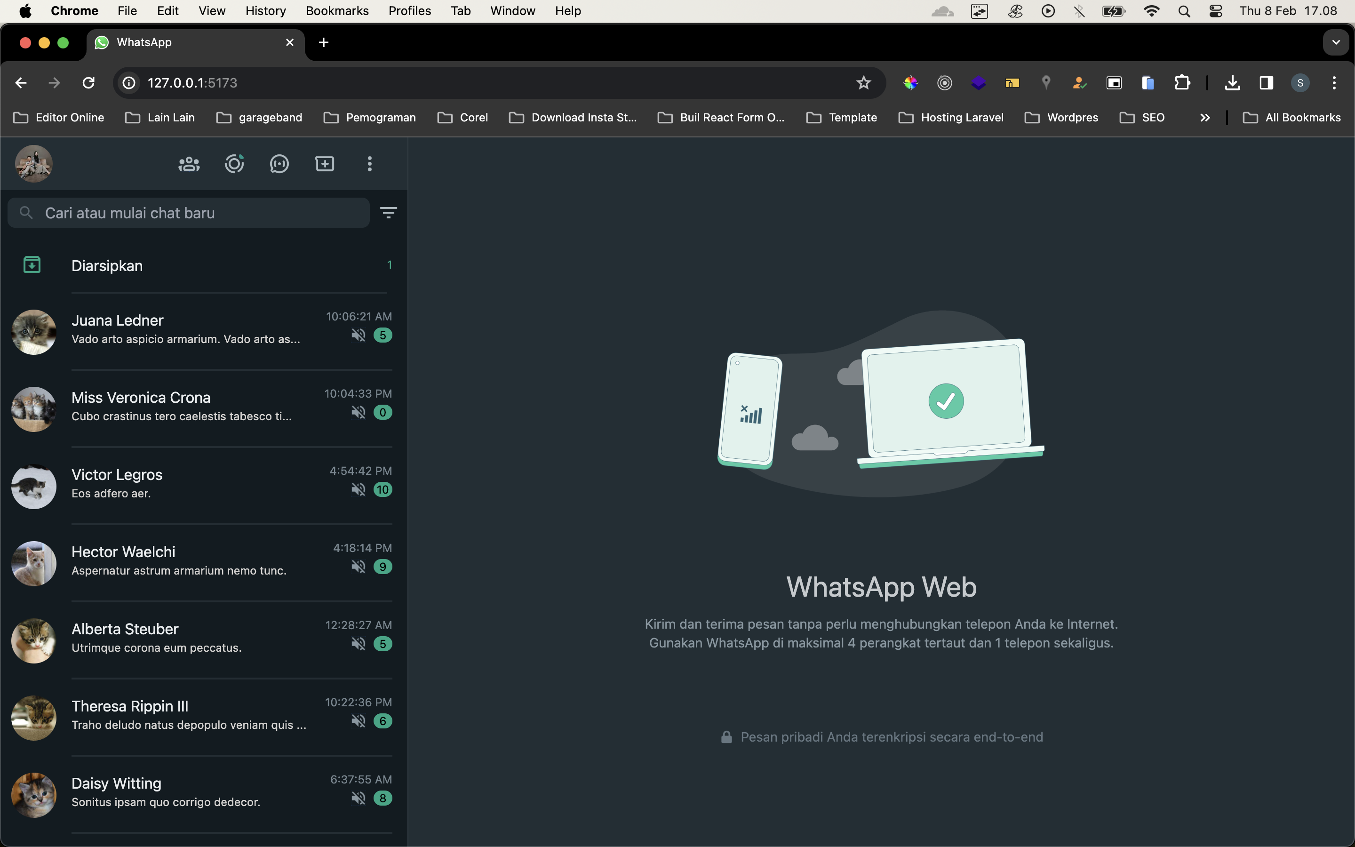This screenshot has width=1355, height=847.
Task: Start a new chat with plus icon
Action: pos(325,164)
